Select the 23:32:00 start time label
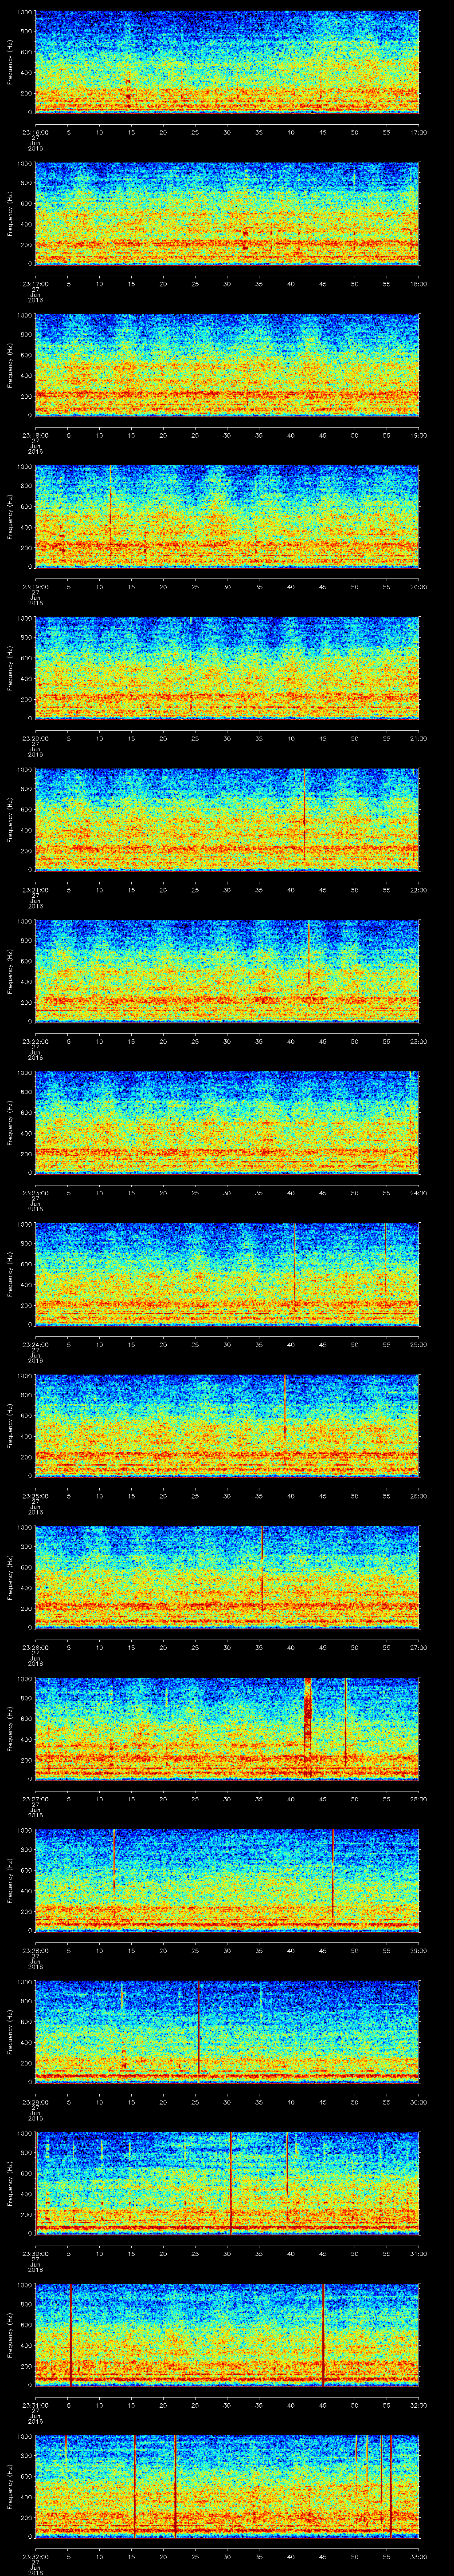Image resolution: width=454 pixels, height=2576 pixels. point(36,2556)
